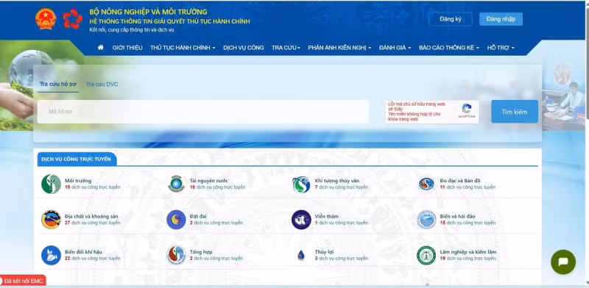Open the Biến đổi khí hậu link
Screen dimensions: 589x288
coord(83,252)
